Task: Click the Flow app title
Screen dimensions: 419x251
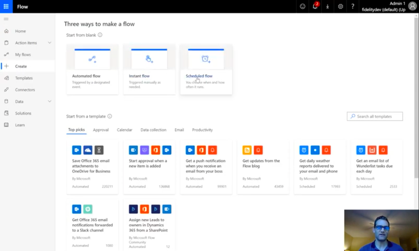Action: pos(22,7)
